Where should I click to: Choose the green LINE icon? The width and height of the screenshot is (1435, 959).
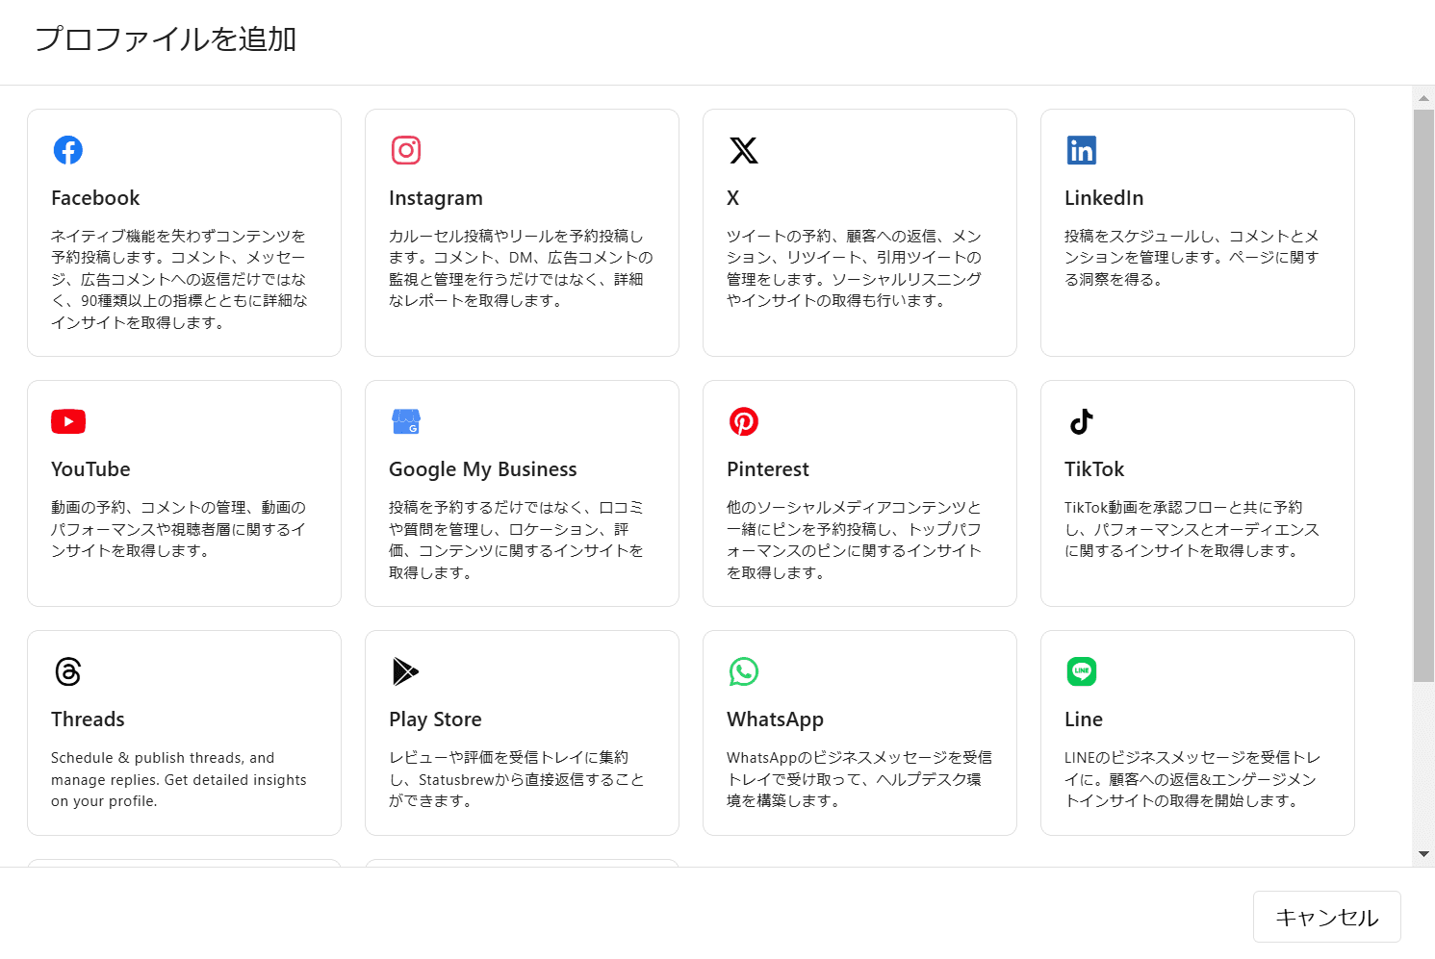1082,671
